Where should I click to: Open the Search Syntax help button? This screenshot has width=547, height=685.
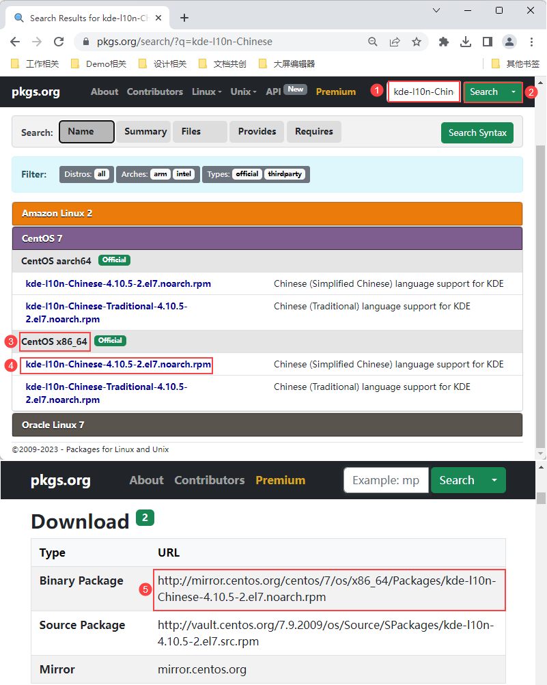tap(477, 132)
